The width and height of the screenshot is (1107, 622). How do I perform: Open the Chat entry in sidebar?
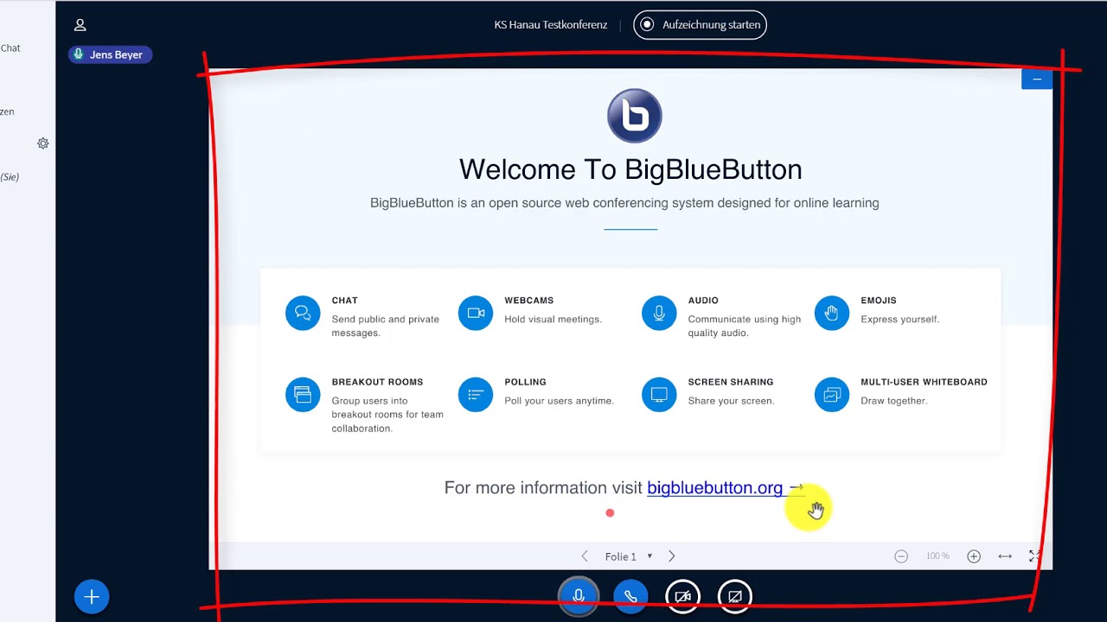[x=10, y=48]
